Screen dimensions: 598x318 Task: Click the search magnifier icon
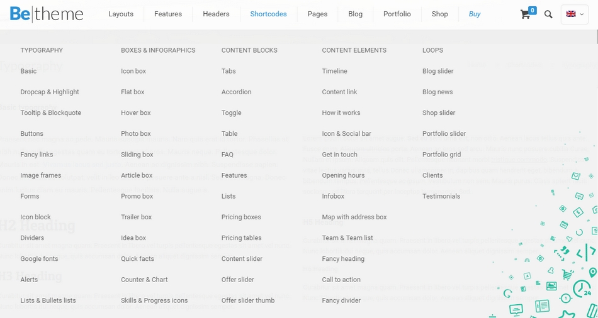point(548,14)
